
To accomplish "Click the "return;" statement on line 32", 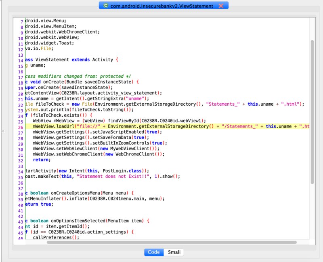I will pos(42,160).
